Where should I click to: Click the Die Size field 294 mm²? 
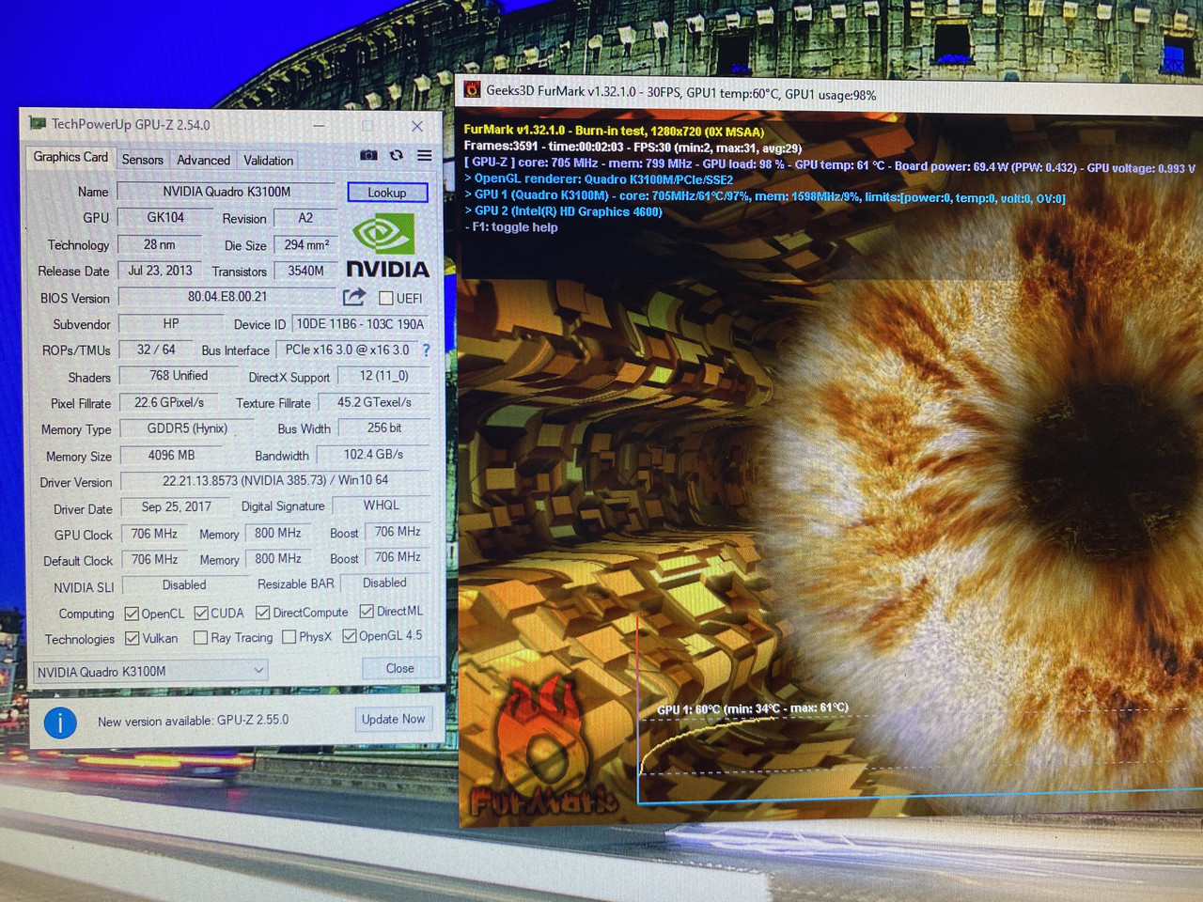coord(306,245)
